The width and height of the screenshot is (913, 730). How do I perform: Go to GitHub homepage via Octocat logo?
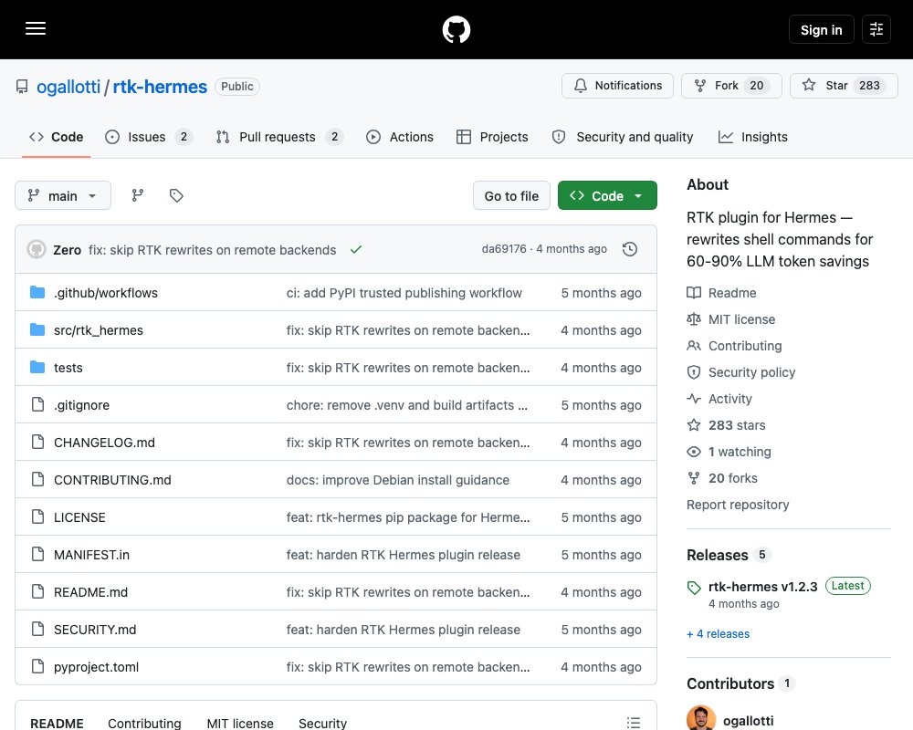point(456,29)
